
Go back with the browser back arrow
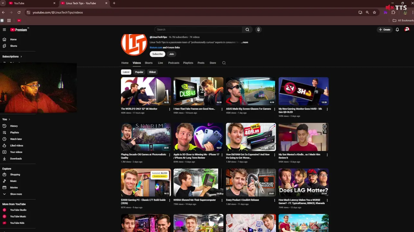[x=3, y=12]
